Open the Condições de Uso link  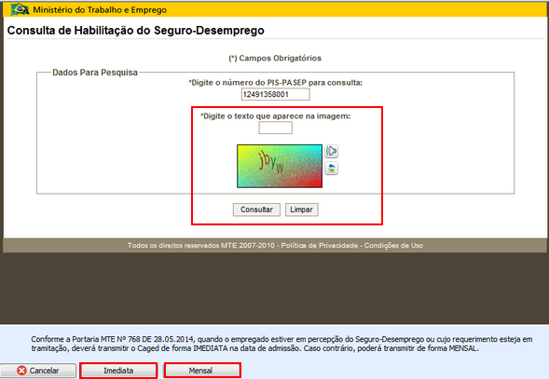tap(393, 245)
